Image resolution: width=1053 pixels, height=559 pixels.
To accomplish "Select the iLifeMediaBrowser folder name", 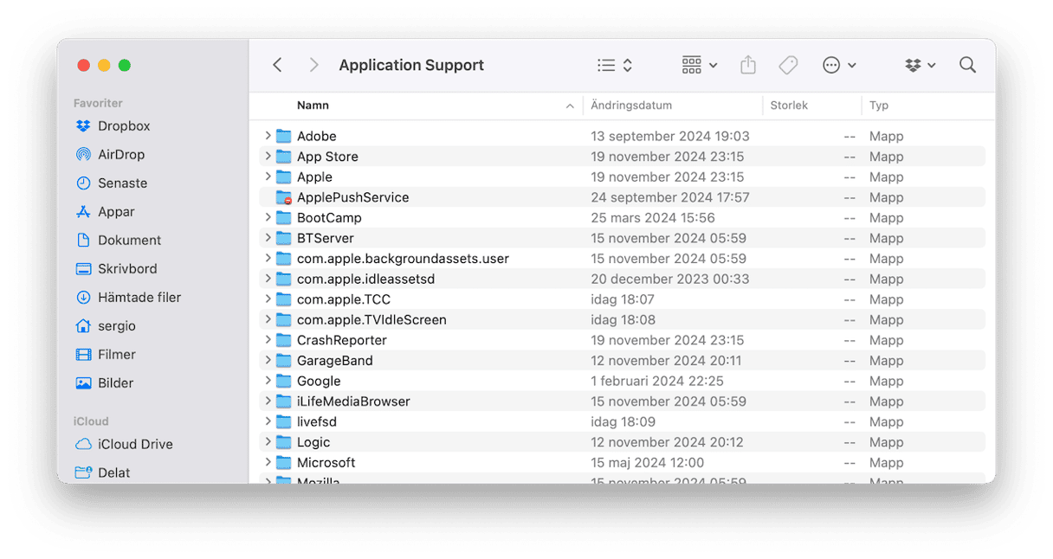I will [x=353, y=402].
